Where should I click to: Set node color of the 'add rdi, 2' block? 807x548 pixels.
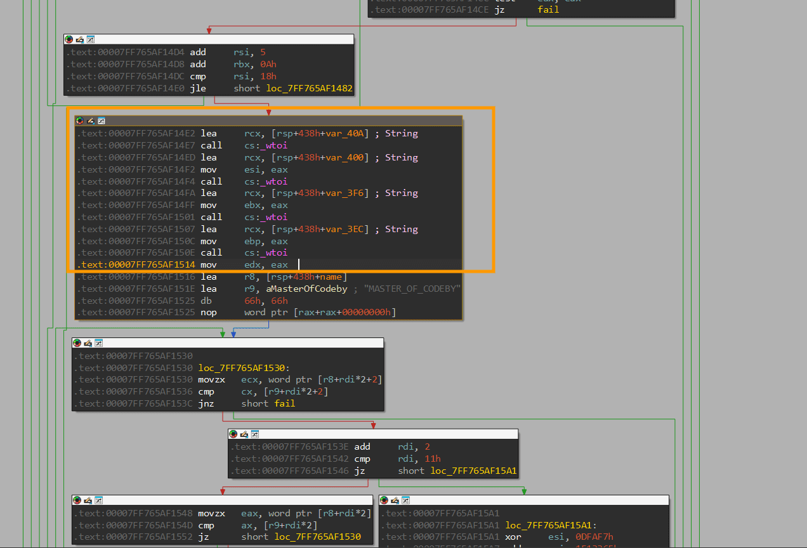coord(233,434)
